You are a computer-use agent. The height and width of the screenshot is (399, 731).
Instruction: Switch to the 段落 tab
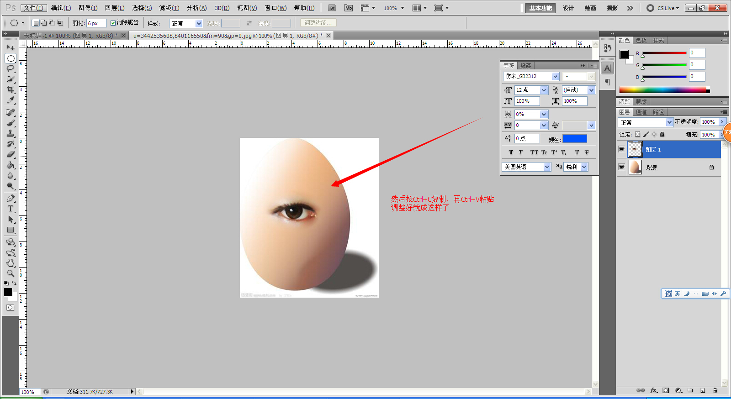(525, 65)
